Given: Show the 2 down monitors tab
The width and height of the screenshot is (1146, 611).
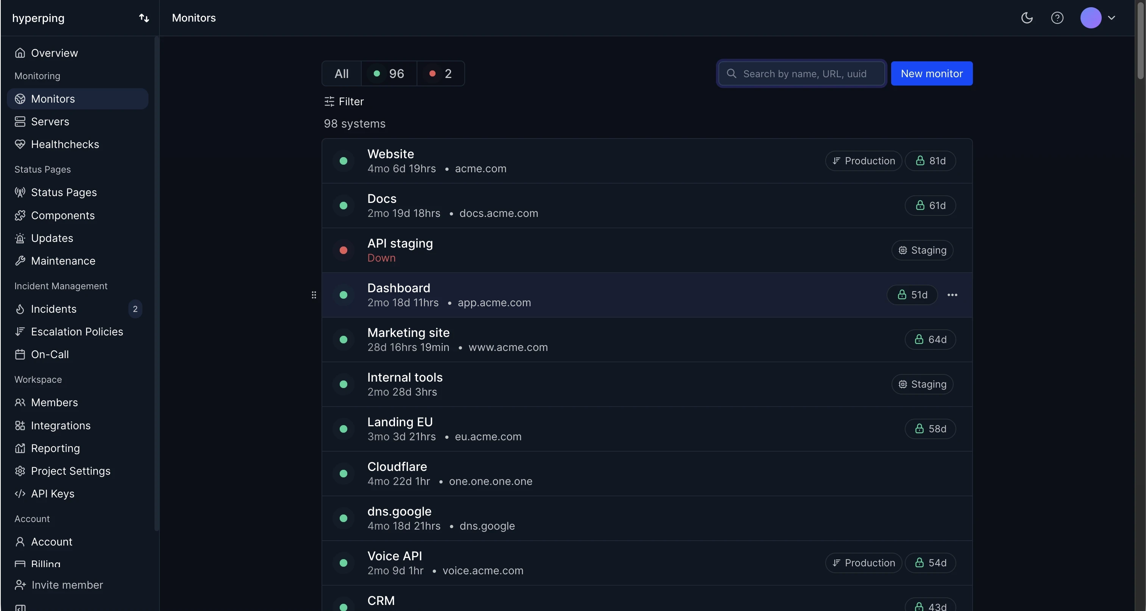Looking at the screenshot, I should point(440,73).
